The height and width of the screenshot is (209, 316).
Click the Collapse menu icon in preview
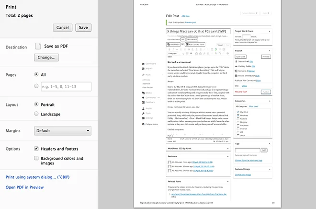(143, 124)
